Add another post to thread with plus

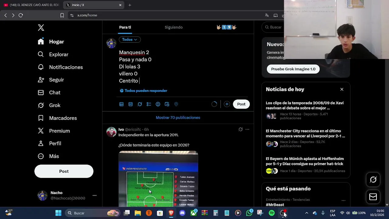click(x=227, y=104)
